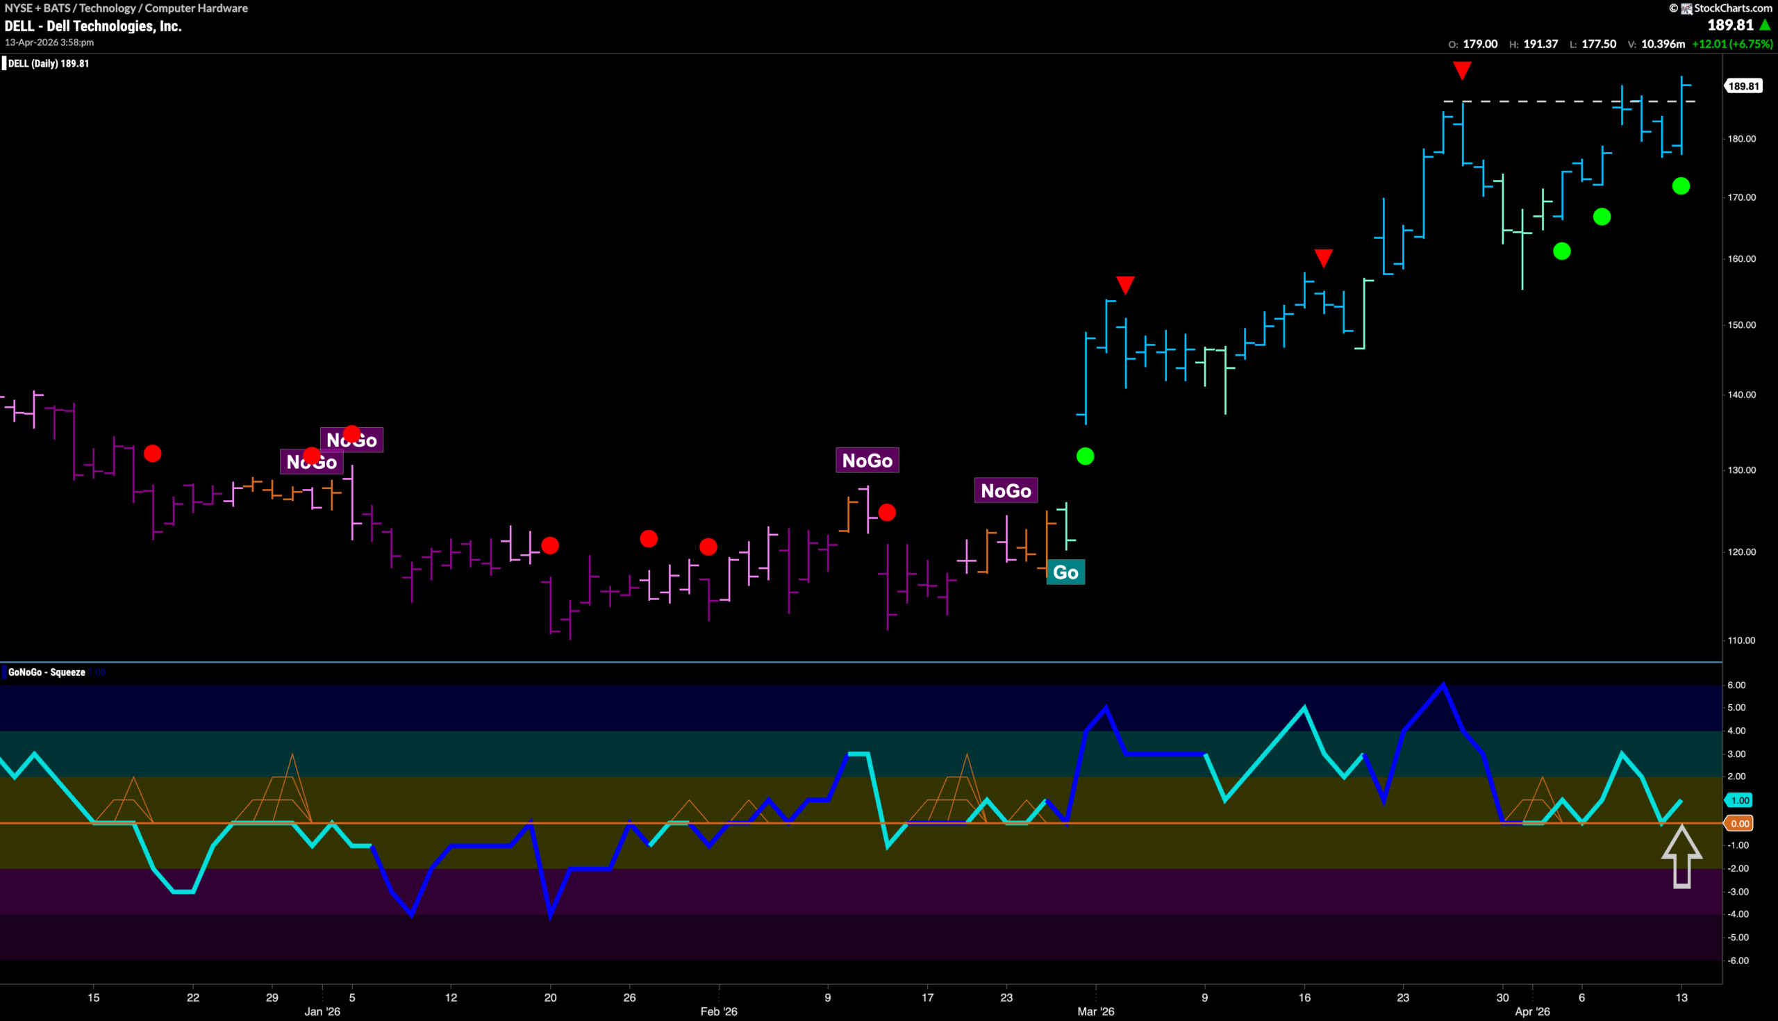
Task: Click the green up-arrow beside the 189.81 price
Action: point(1765,25)
